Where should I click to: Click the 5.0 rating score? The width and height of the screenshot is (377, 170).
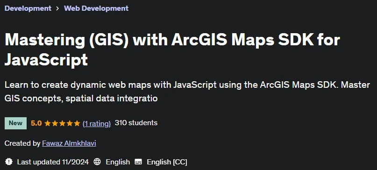[x=36, y=123]
